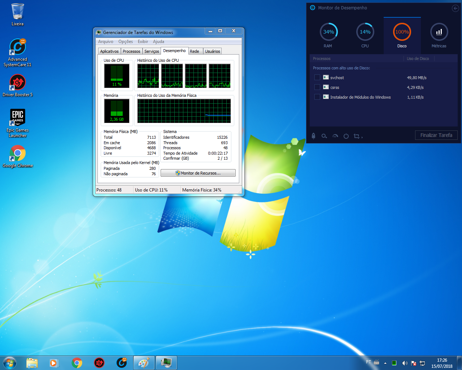Open the Opções menu

(x=126, y=42)
